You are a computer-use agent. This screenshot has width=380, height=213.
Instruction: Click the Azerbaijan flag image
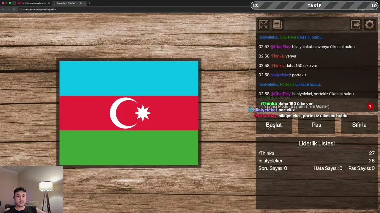pyautogui.click(x=129, y=113)
